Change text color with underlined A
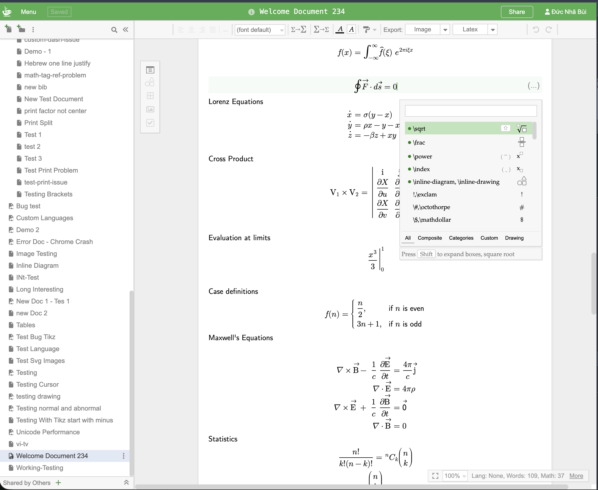Image resolution: width=598 pixels, height=490 pixels. click(340, 29)
